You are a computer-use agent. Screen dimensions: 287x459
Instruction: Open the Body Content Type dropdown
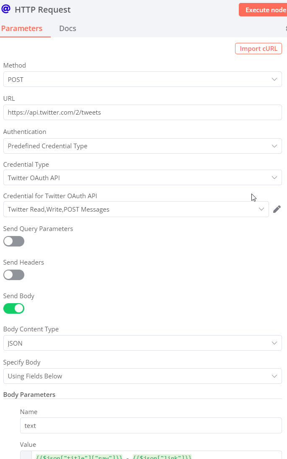point(142,343)
